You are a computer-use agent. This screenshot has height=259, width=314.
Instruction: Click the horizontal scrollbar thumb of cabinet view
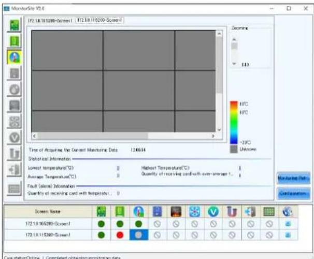[x=93, y=136]
